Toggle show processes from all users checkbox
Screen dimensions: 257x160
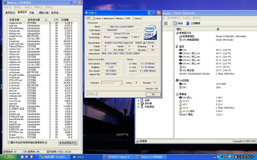pyautogui.click(x=9, y=142)
